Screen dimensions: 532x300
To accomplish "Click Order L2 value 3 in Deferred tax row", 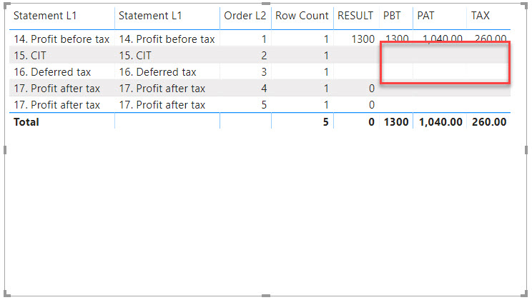I will point(264,72).
